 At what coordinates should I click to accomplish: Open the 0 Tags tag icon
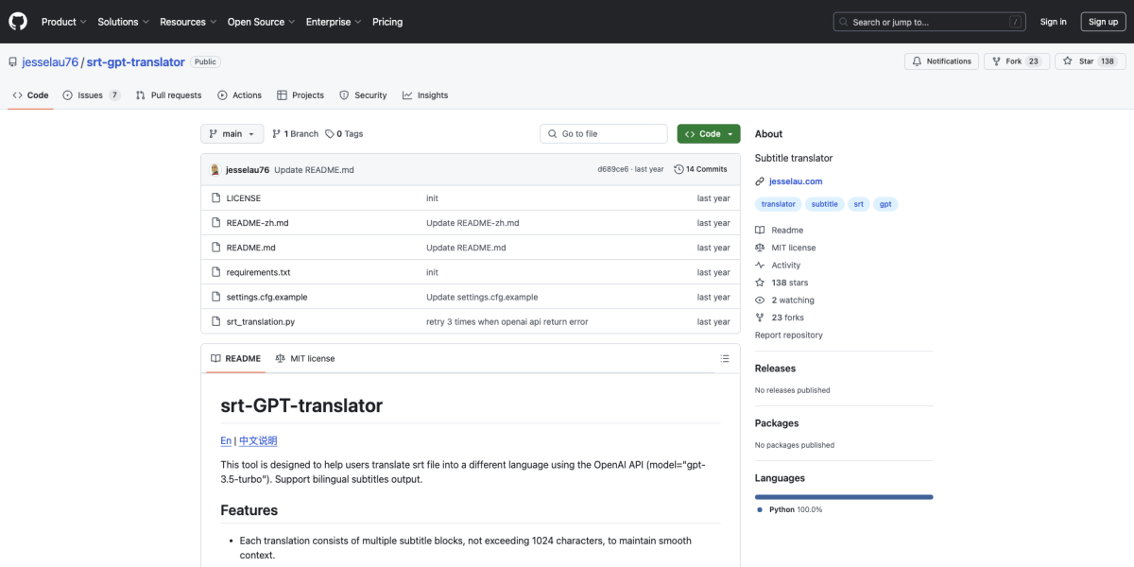330,134
